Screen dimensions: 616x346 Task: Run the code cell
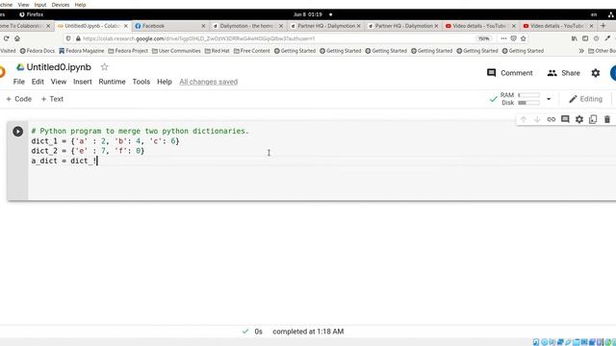coord(17,132)
